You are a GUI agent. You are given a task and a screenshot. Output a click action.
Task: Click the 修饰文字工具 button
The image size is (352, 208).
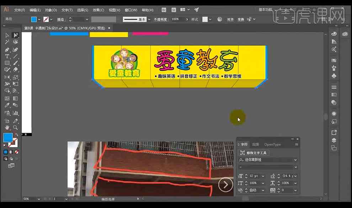click(254, 153)
